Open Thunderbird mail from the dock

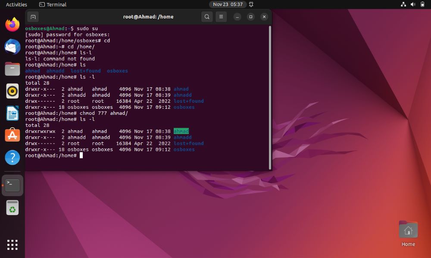[12, 46]
